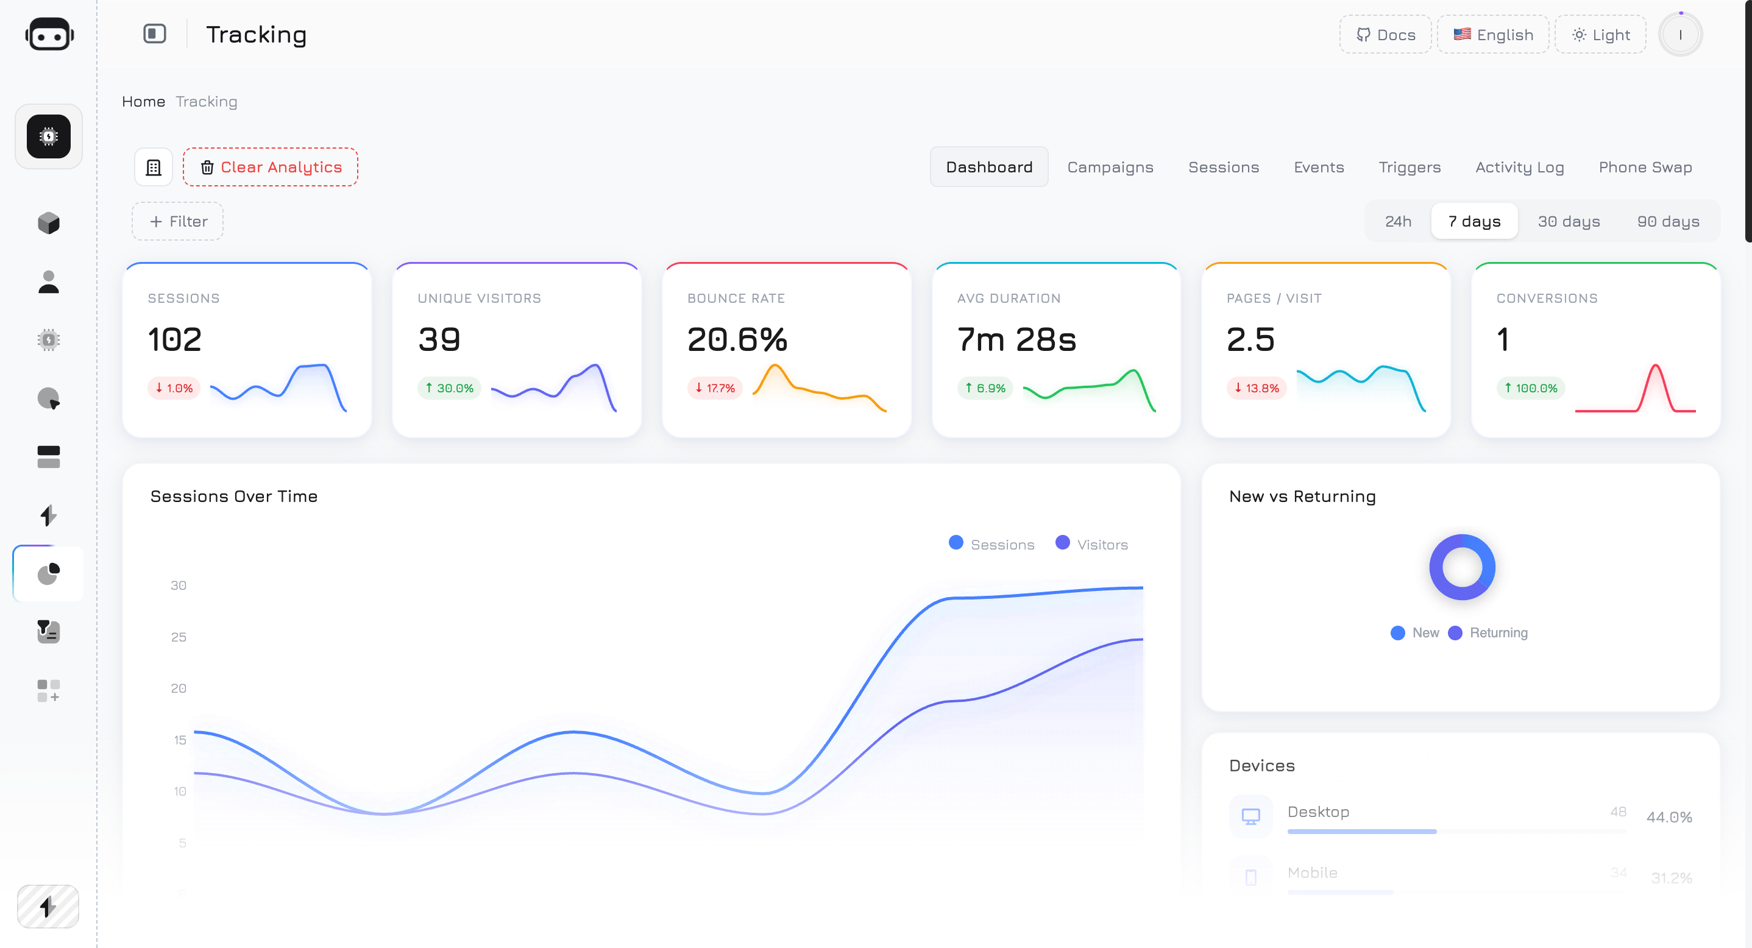The image size is (1752, 948).
Task: Click the striped lightning button at sidebar bottom
Action: coord(48,907)
